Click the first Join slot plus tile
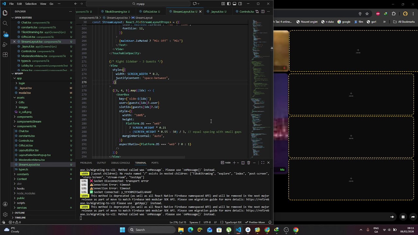Screen dimensions: 418x235 pyautogui.click(x=358, y=52)
